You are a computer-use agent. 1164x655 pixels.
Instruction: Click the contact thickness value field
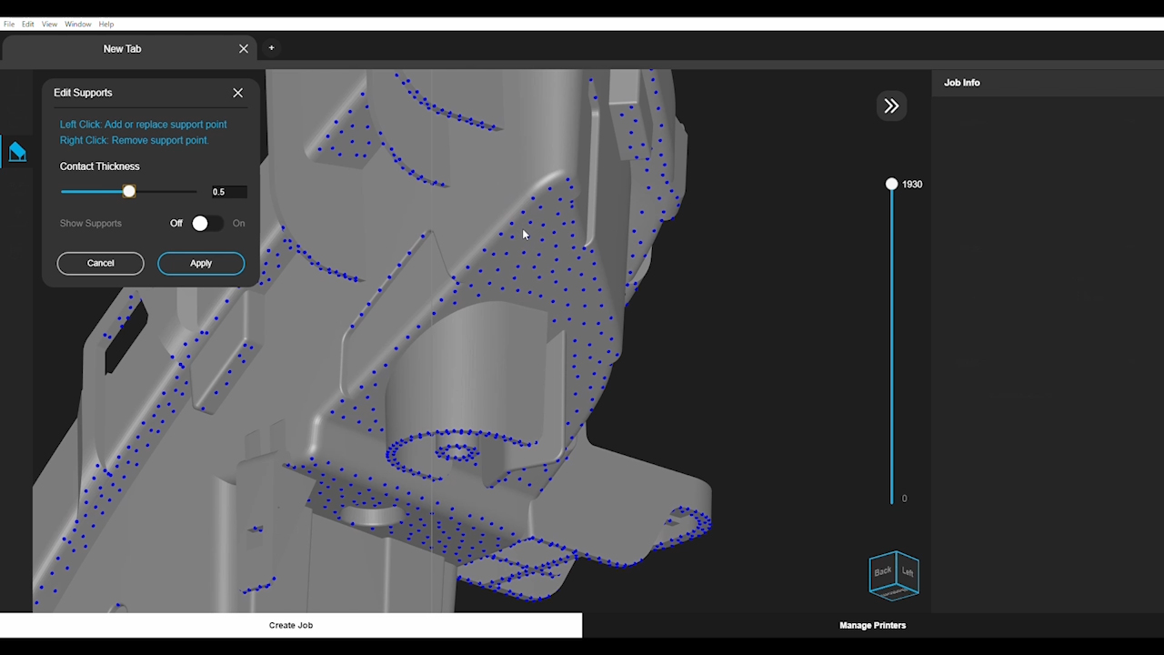point(228,192)
